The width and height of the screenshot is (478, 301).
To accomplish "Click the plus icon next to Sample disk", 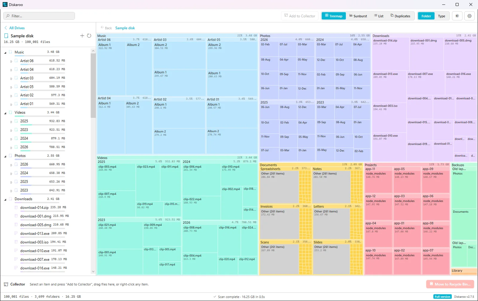I will pyautogui.click(x=82, y=36).
